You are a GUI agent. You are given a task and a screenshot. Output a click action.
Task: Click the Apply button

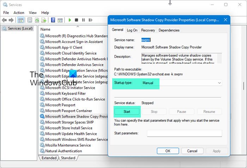(x=217, y=151)
